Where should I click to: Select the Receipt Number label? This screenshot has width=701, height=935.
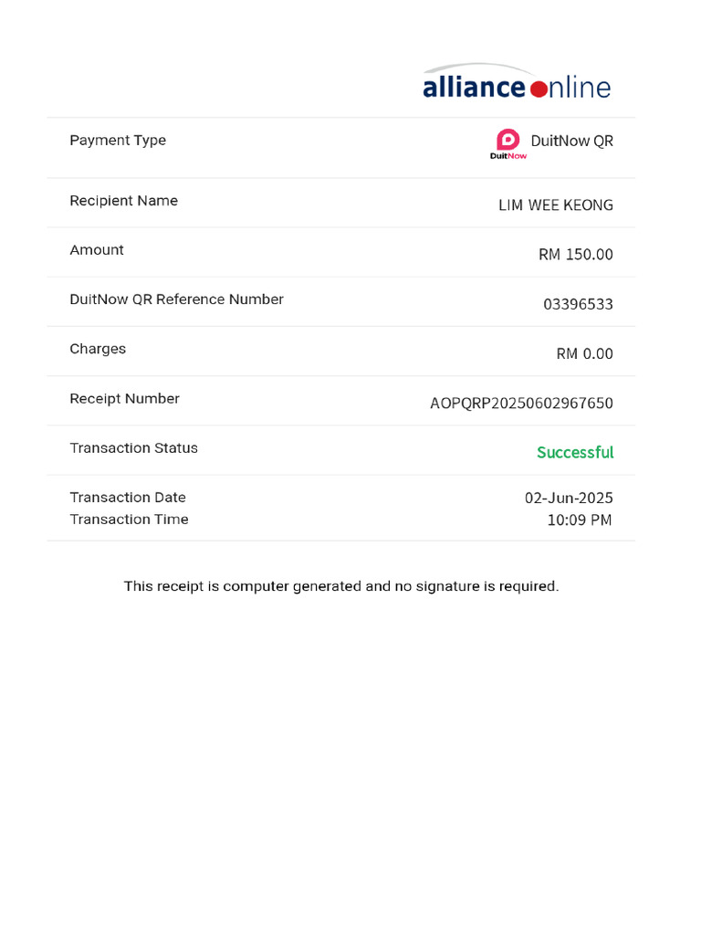pyautogui.click(x=124, y=399)
